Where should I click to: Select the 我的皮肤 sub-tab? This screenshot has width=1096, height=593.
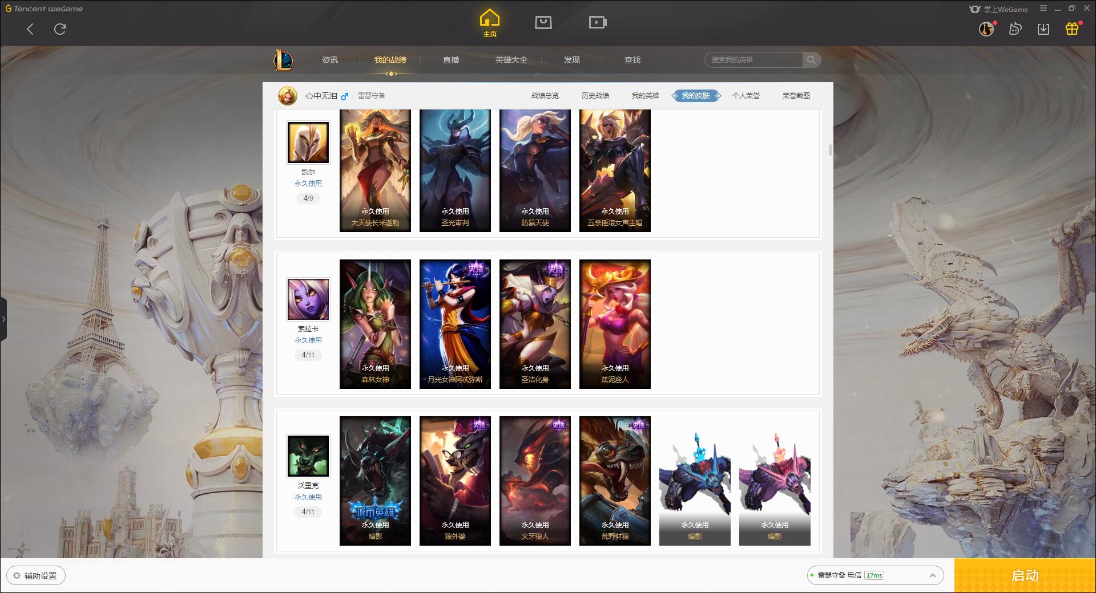click(696, 96)
